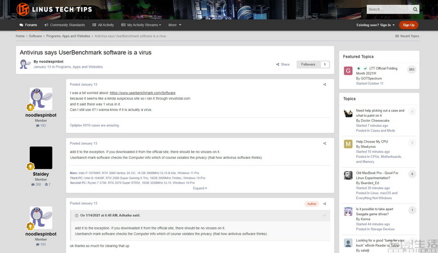
Task: Open the quoted post jump icon
Action: coord(324,216)
